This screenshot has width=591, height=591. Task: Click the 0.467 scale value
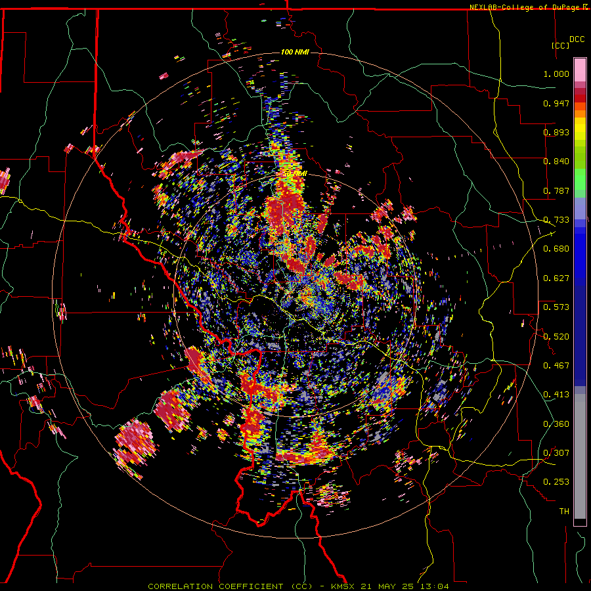(556, 366)
